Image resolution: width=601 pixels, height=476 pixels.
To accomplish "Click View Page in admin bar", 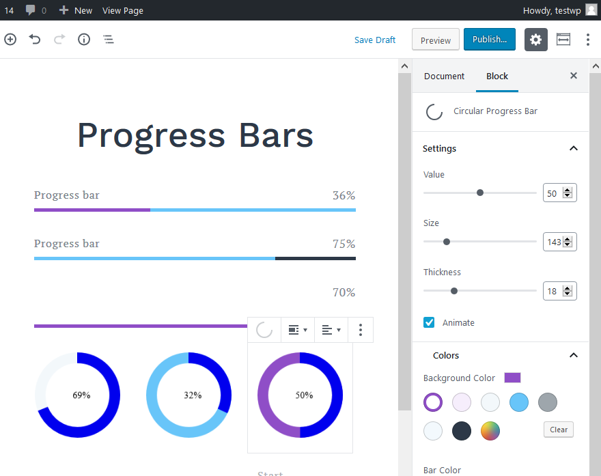I will (x=123, y=10).
